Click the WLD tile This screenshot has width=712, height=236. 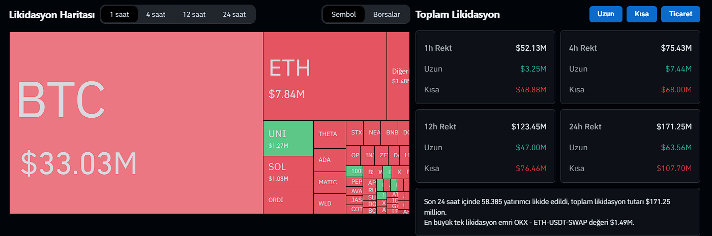click(329, 204)
